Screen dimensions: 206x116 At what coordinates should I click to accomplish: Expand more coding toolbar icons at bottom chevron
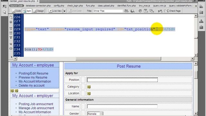click(11, 57)
